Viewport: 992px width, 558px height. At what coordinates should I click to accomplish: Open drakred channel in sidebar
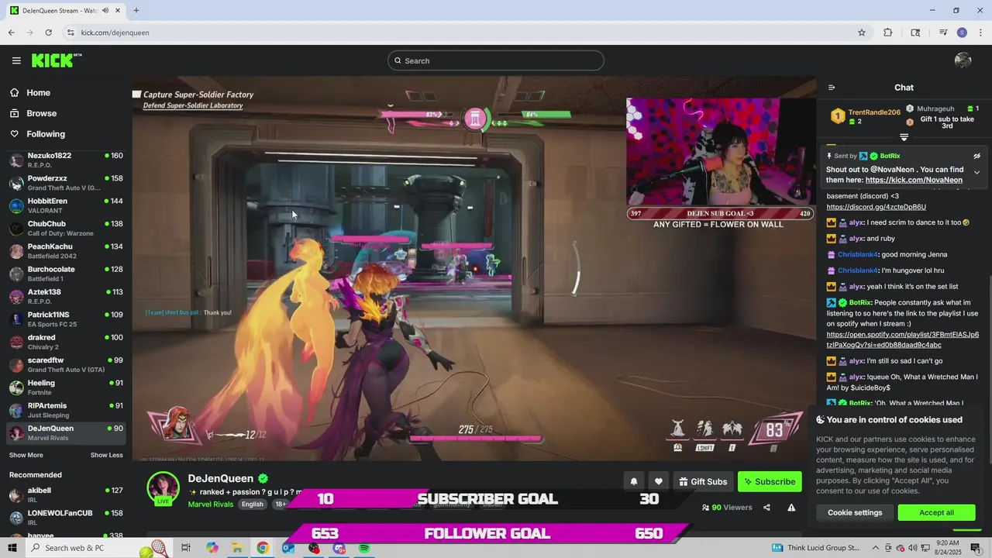(x=66, y=342)
